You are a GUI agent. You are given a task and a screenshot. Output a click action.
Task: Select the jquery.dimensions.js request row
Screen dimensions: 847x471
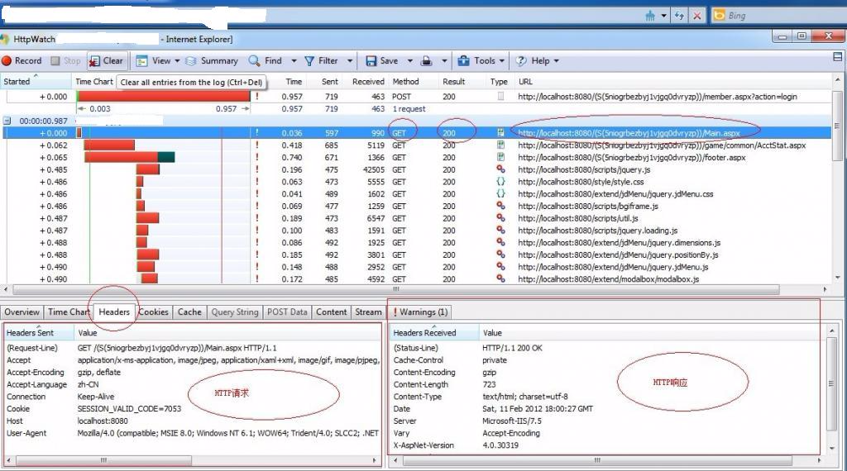tap(416, 243)
